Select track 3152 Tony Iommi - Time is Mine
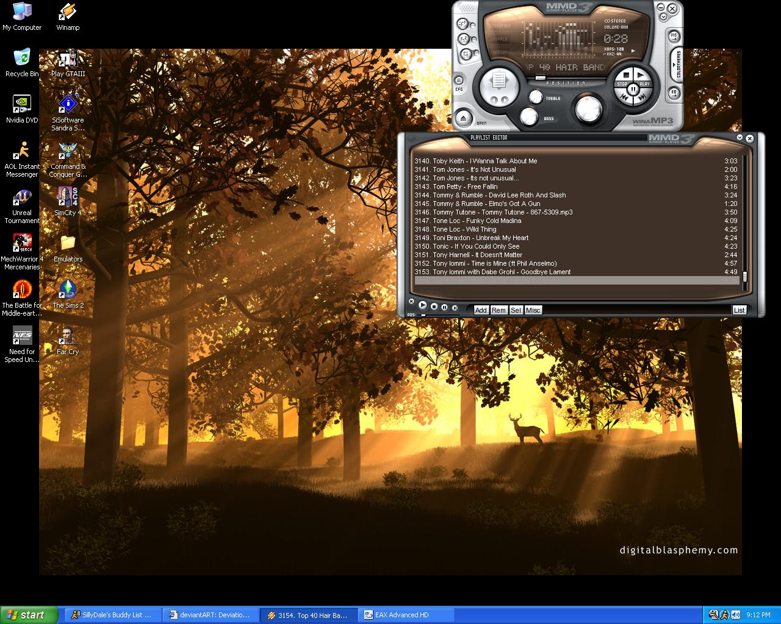 pyautogui.click(x=577, y=263)
